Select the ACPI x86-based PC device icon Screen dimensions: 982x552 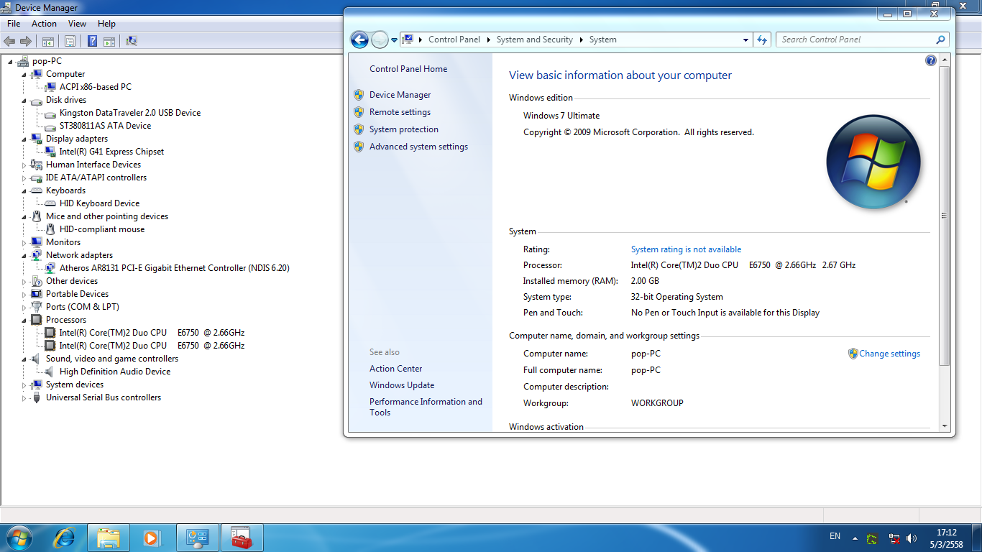[50, 87]
